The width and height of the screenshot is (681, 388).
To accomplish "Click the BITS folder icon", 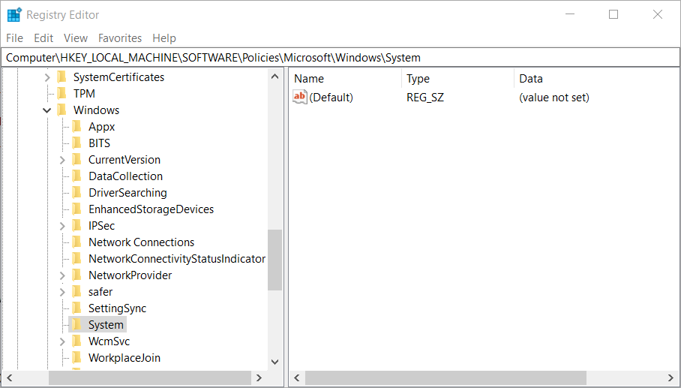I will point(76,143).
